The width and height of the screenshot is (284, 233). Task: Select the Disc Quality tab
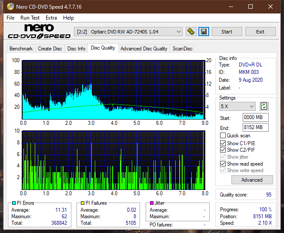[x=103, y=48]
